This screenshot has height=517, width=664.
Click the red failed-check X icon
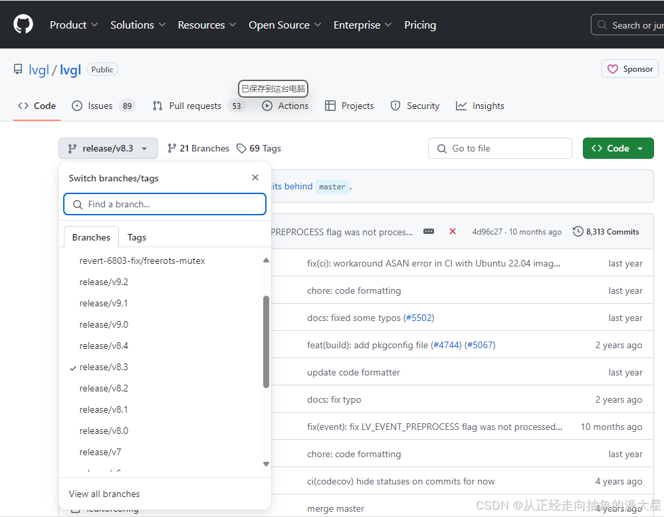coord(453,231)
